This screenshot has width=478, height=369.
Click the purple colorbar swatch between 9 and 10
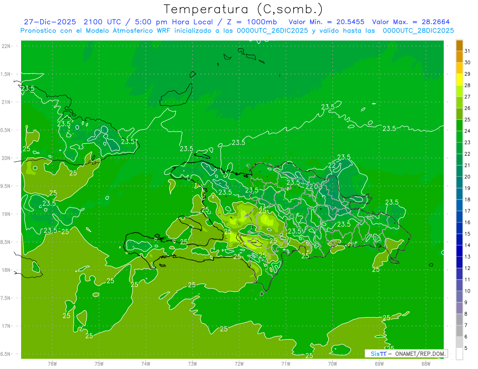click(459, 297)
